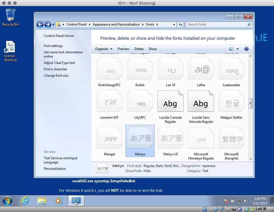Select the KodchiangUPC font icon
This screenshot has height=212, width=274.
[109, 69]
